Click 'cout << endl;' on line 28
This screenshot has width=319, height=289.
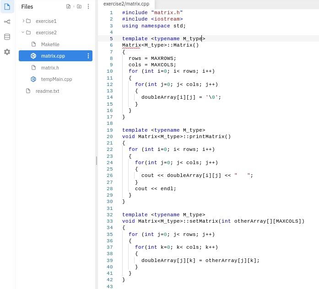156,188
